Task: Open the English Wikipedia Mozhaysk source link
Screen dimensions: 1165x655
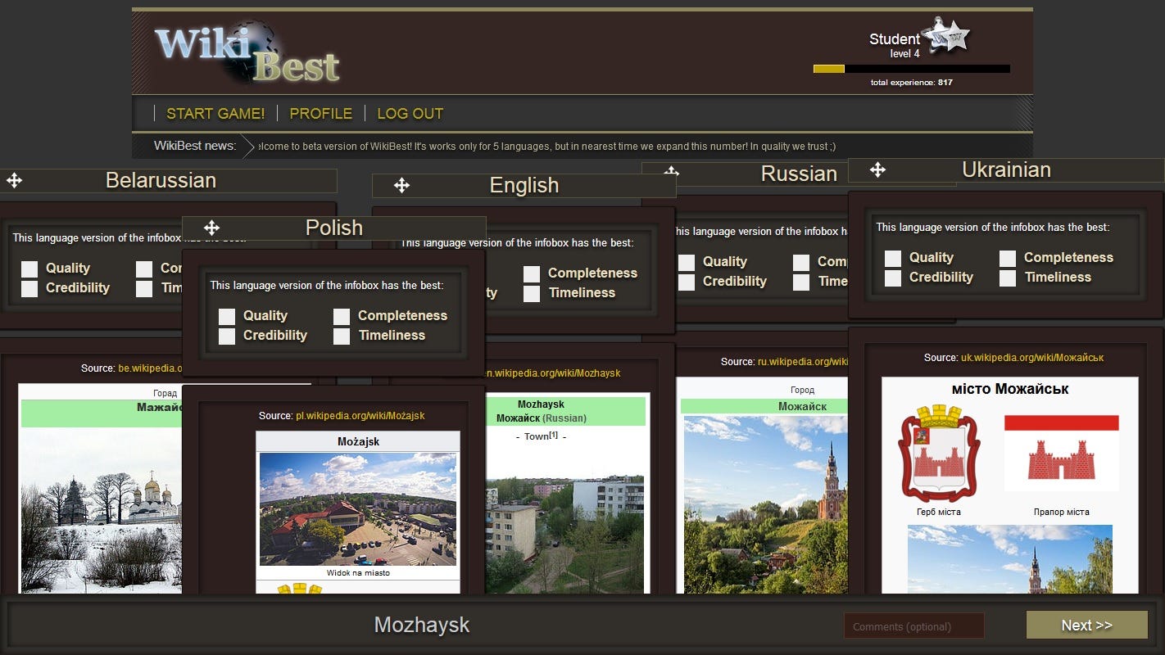Action: (553, 373)
